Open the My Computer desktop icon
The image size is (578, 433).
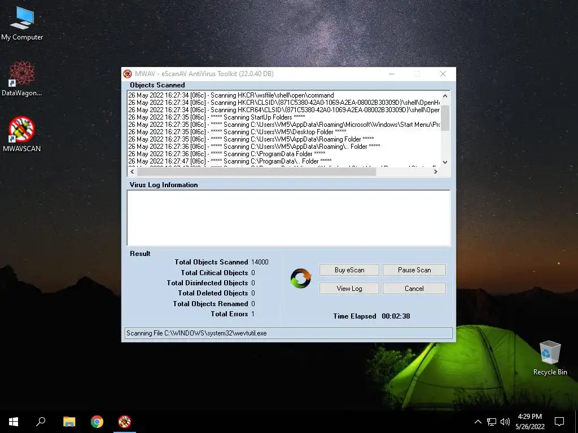pyautogui.click(x=22, y=24)
